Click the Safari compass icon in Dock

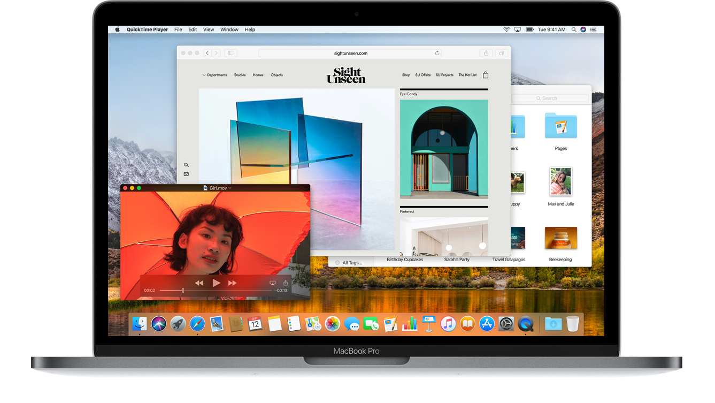tap(197, 324)
